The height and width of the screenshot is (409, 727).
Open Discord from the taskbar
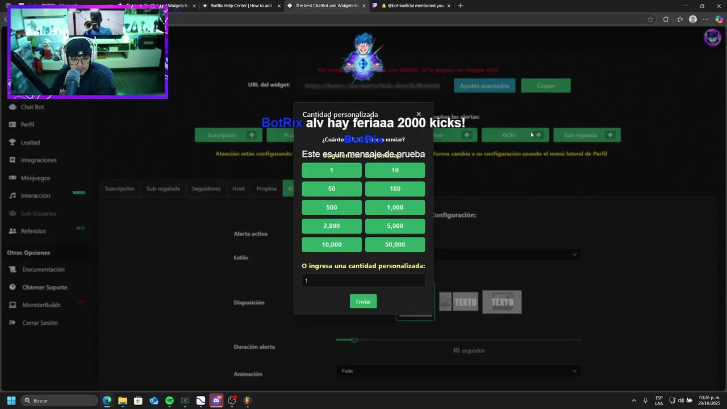(216, 400)
